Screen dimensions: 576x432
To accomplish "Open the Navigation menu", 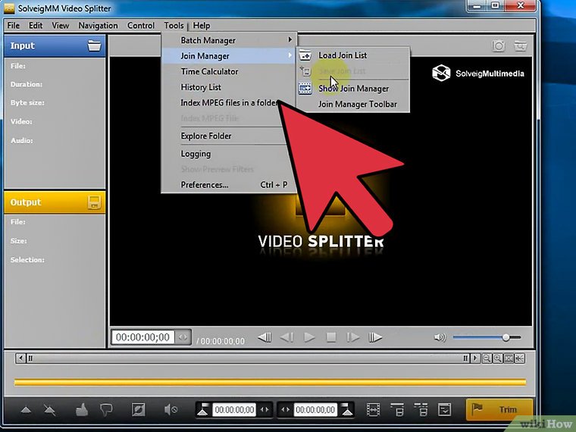I will (x=98, y=25).
